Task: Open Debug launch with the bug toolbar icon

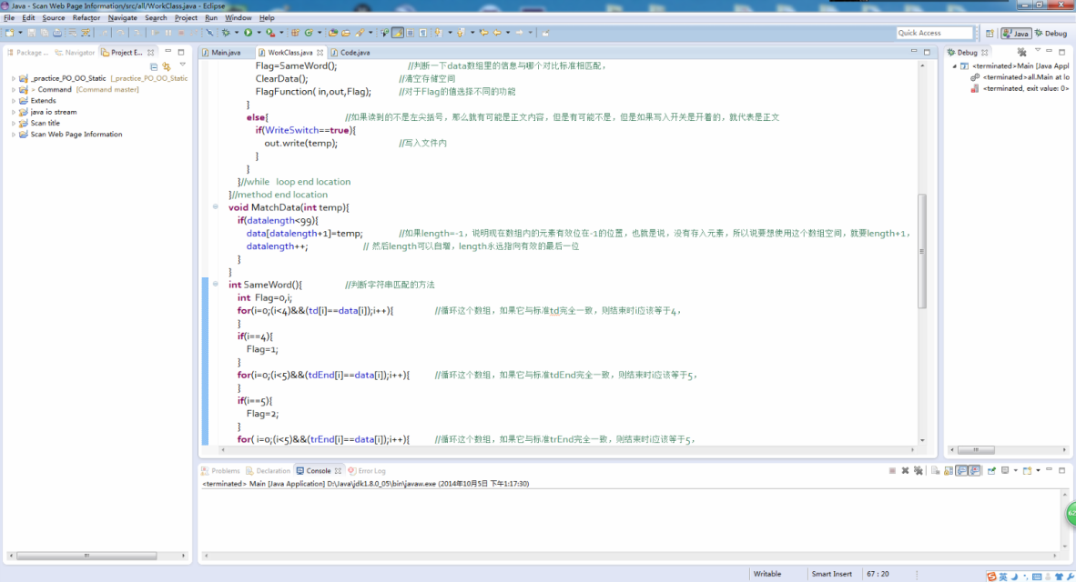Action: (228, 32)
